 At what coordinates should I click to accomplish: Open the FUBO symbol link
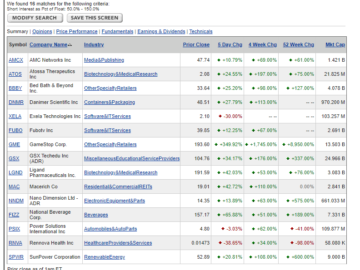coord(15,130)
